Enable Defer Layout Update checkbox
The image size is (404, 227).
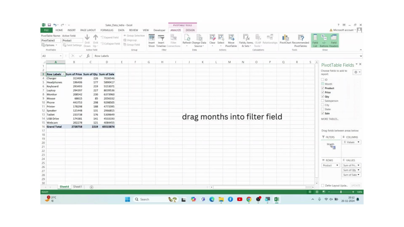pos(322,185)
